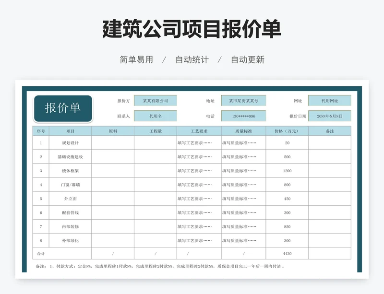Select the price 1200 cell
The width and height of the screenshot is (384, 294).
click(287, 171)
